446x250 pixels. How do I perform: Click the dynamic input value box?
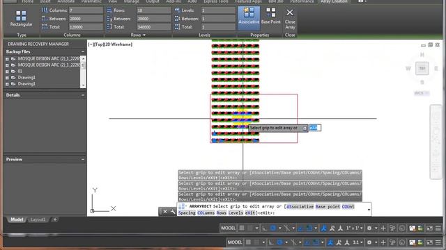[x=315, y=128]
